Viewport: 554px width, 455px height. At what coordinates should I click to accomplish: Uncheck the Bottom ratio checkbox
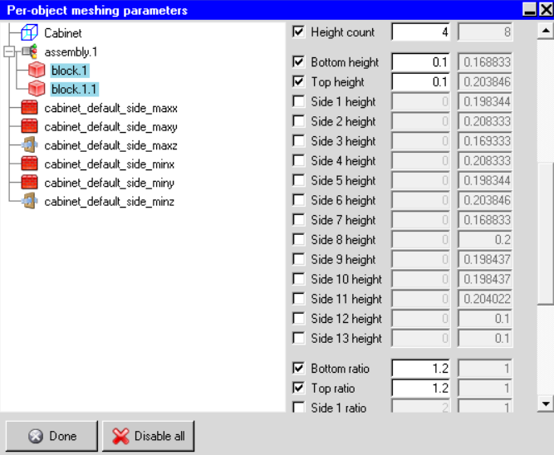point(298,369)
